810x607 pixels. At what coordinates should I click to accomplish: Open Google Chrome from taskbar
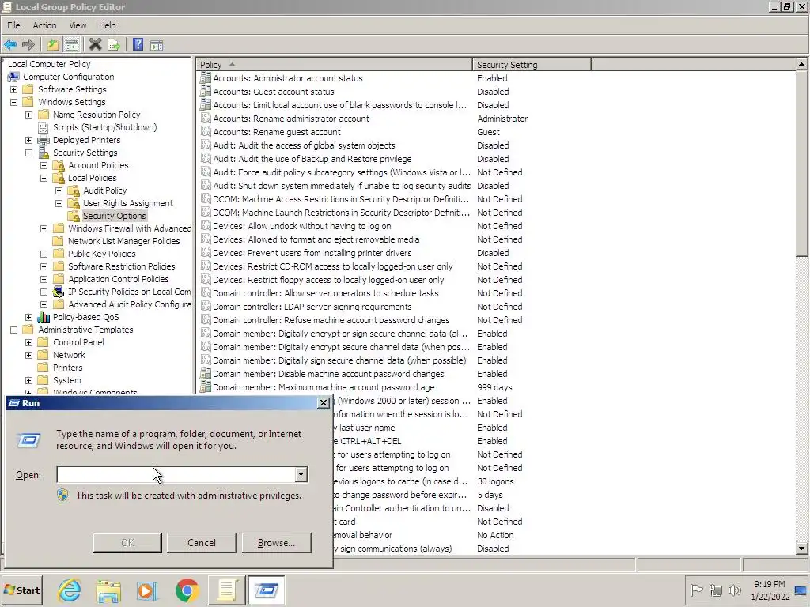tap(187, 590)
